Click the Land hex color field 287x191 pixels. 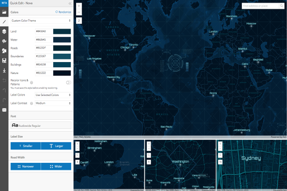click(43, 31)
